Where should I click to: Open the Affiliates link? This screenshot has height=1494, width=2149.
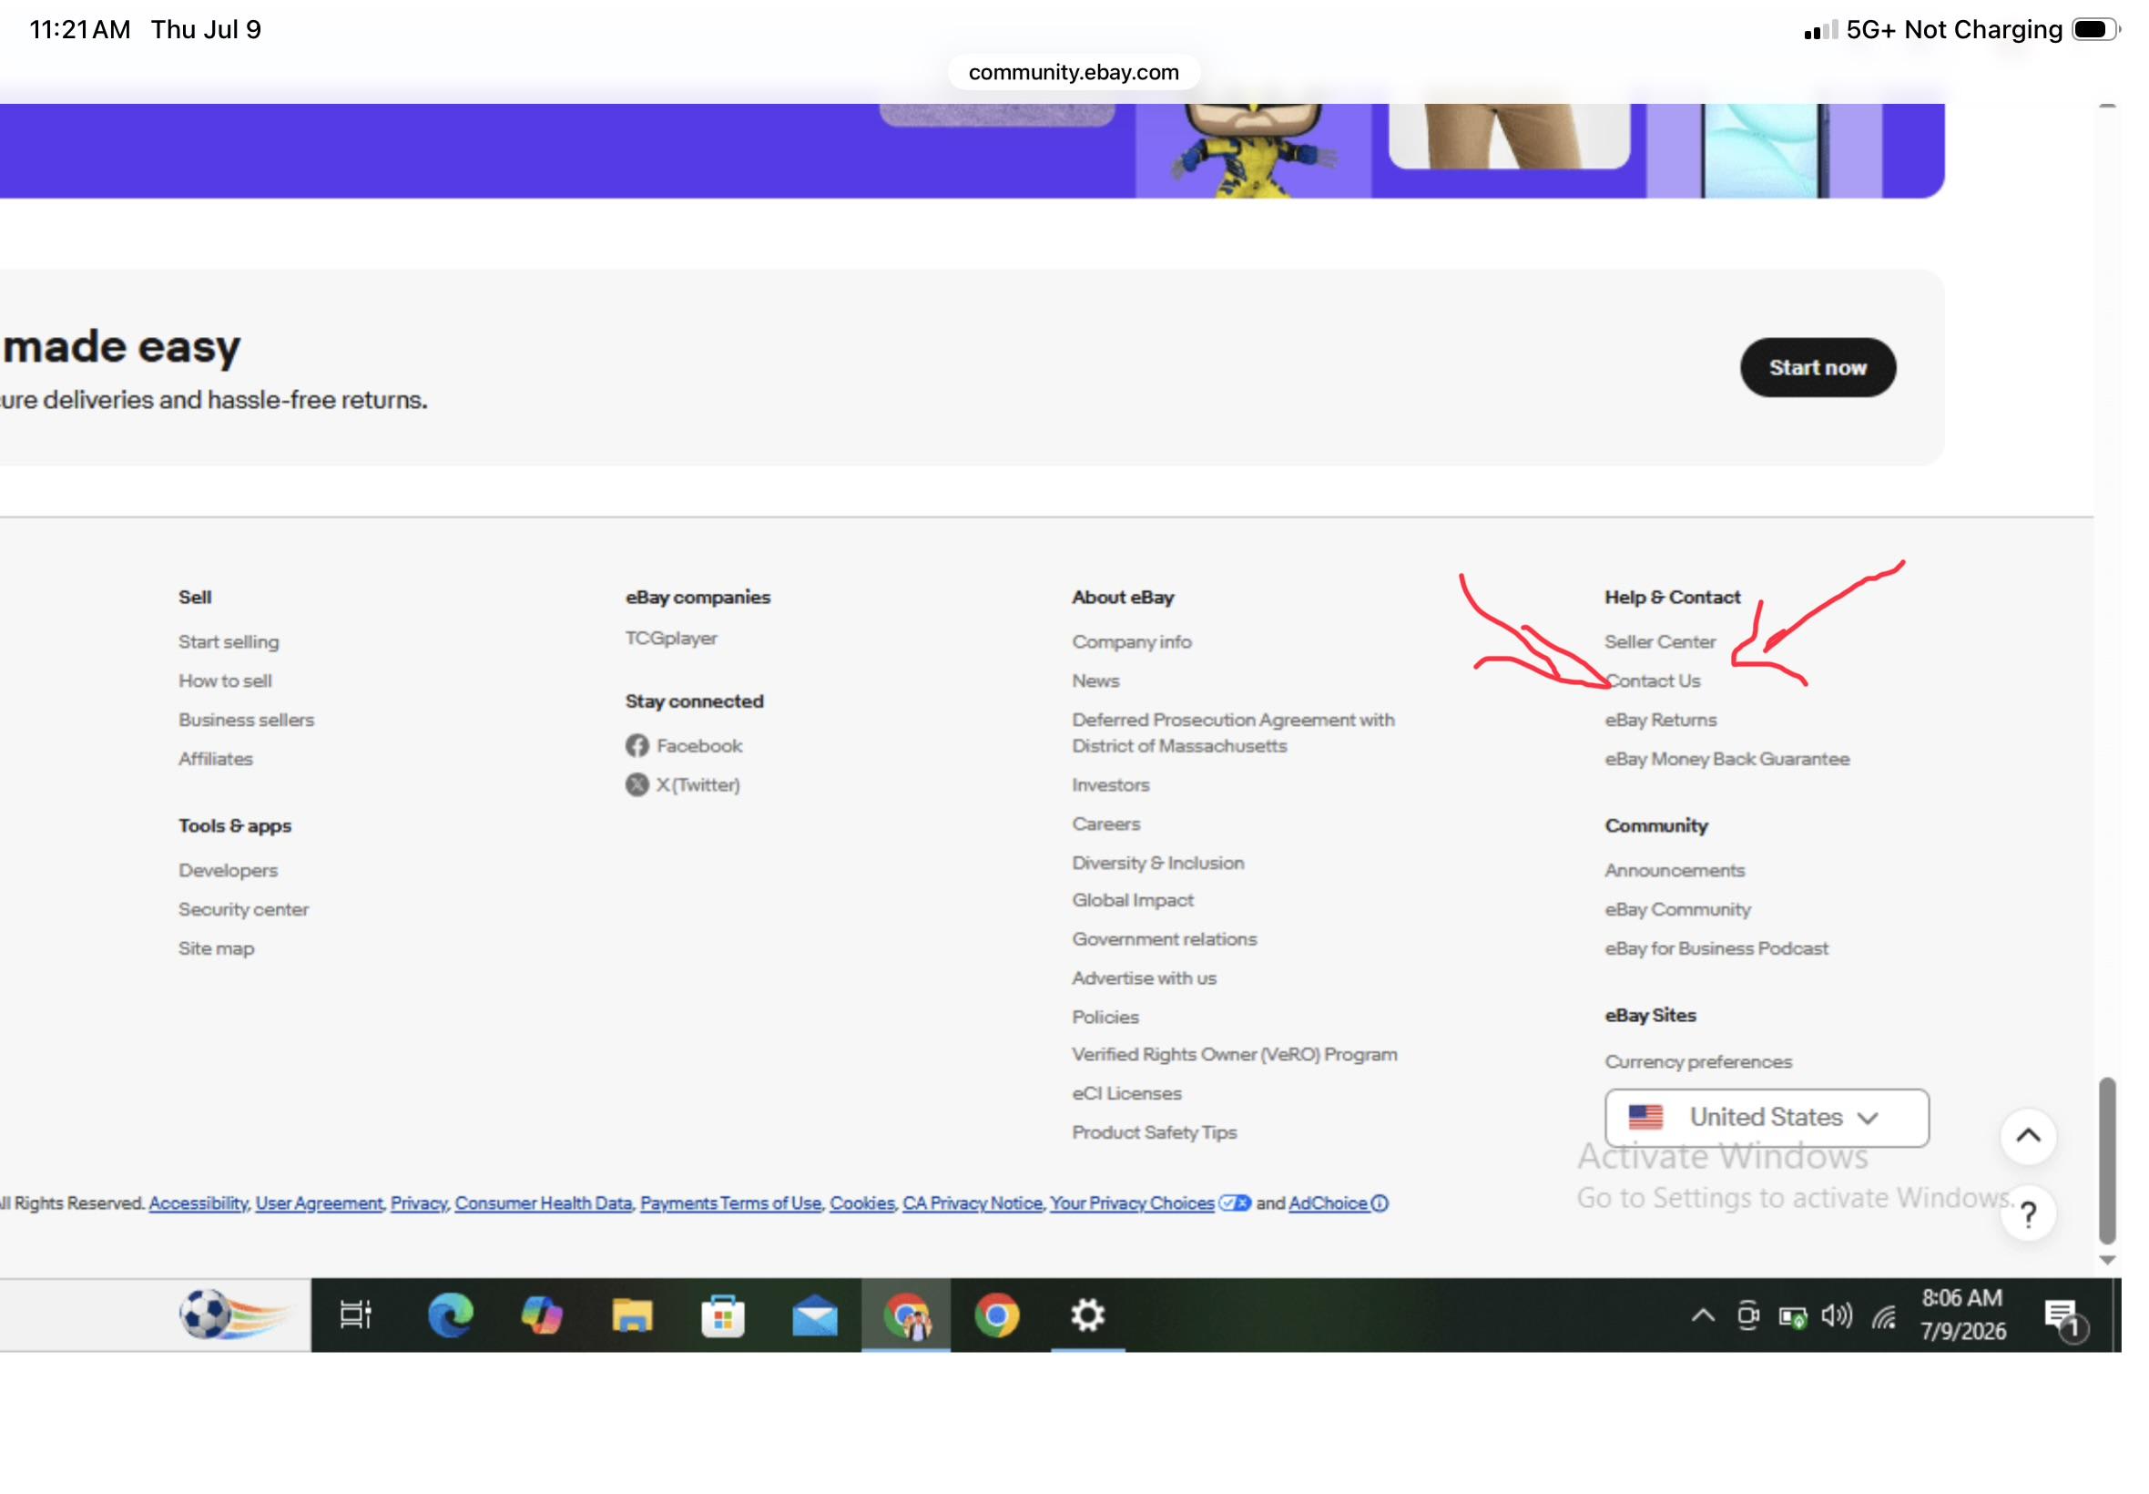[215, 759]
